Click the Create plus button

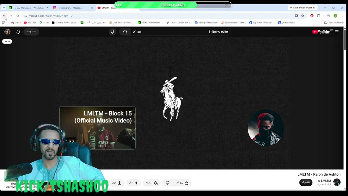(x=31, y=32)
